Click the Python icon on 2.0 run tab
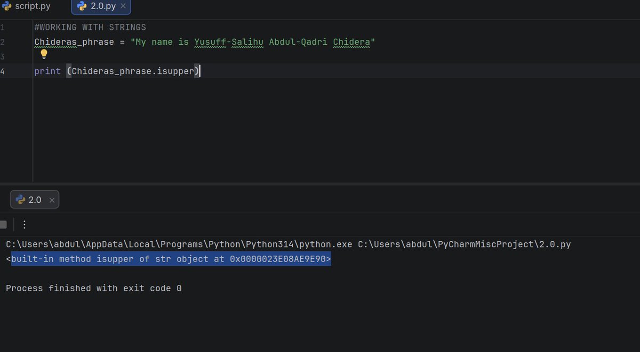The height and width of the screenshot is (352, 640). [21, 200]
